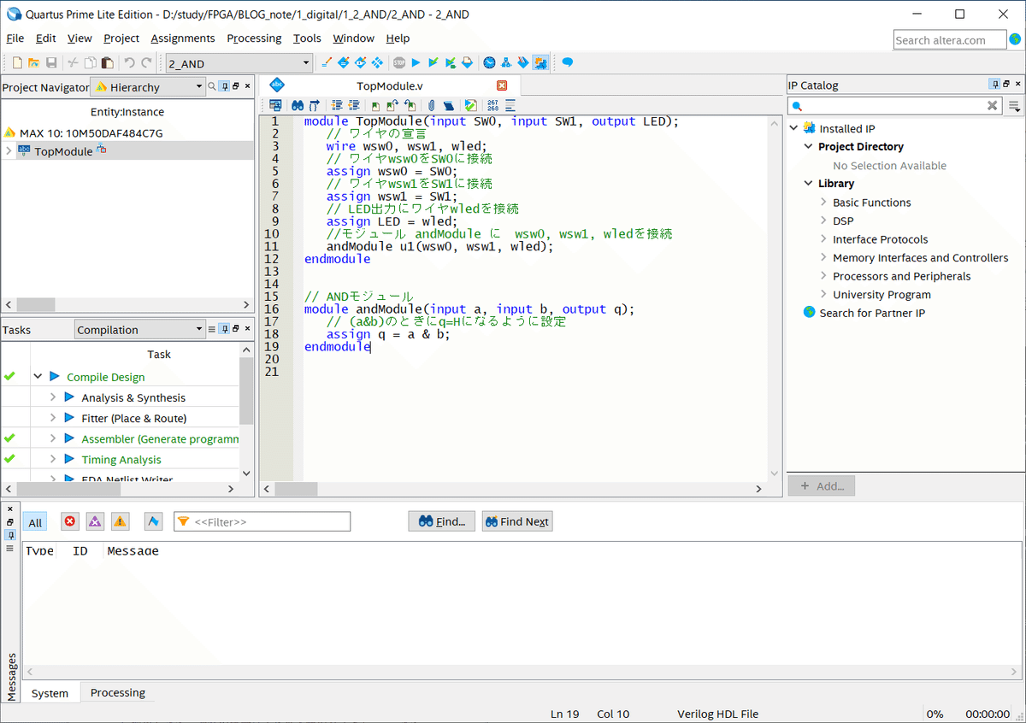Viewport: 1026px width, 723px height.
Task: Toggle critical warning filter (purple triangle)
Action: click(x=95, y=521)
